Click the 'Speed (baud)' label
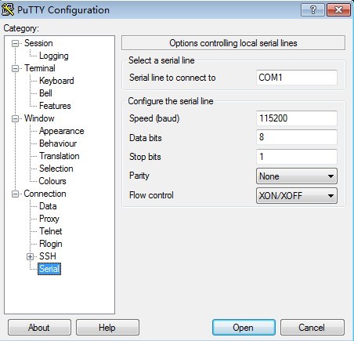The height and width of the screenshot is (341, 354). click(x=154, y=118)
